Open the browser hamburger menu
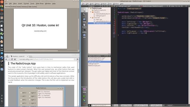 click(x=77, y=59)
